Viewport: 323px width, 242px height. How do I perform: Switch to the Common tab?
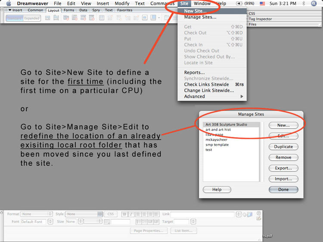click(35, 10)
